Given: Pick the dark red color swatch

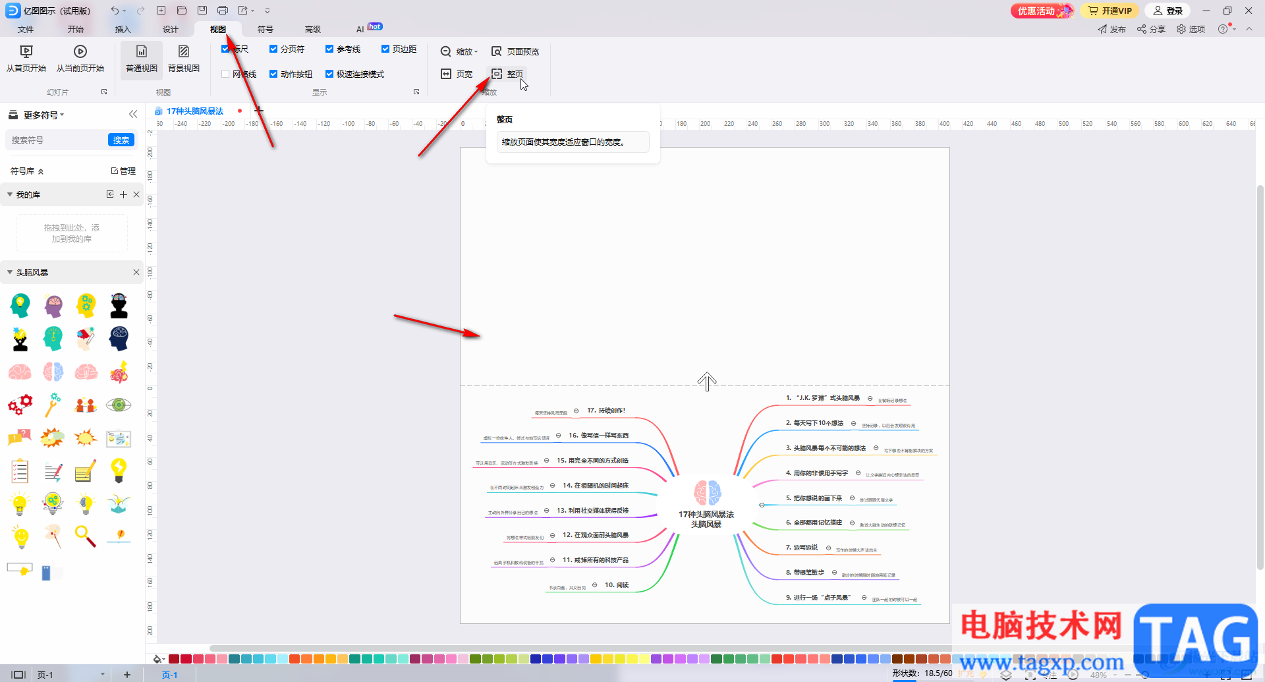Looking at the screenshot, I should (174, 659).
